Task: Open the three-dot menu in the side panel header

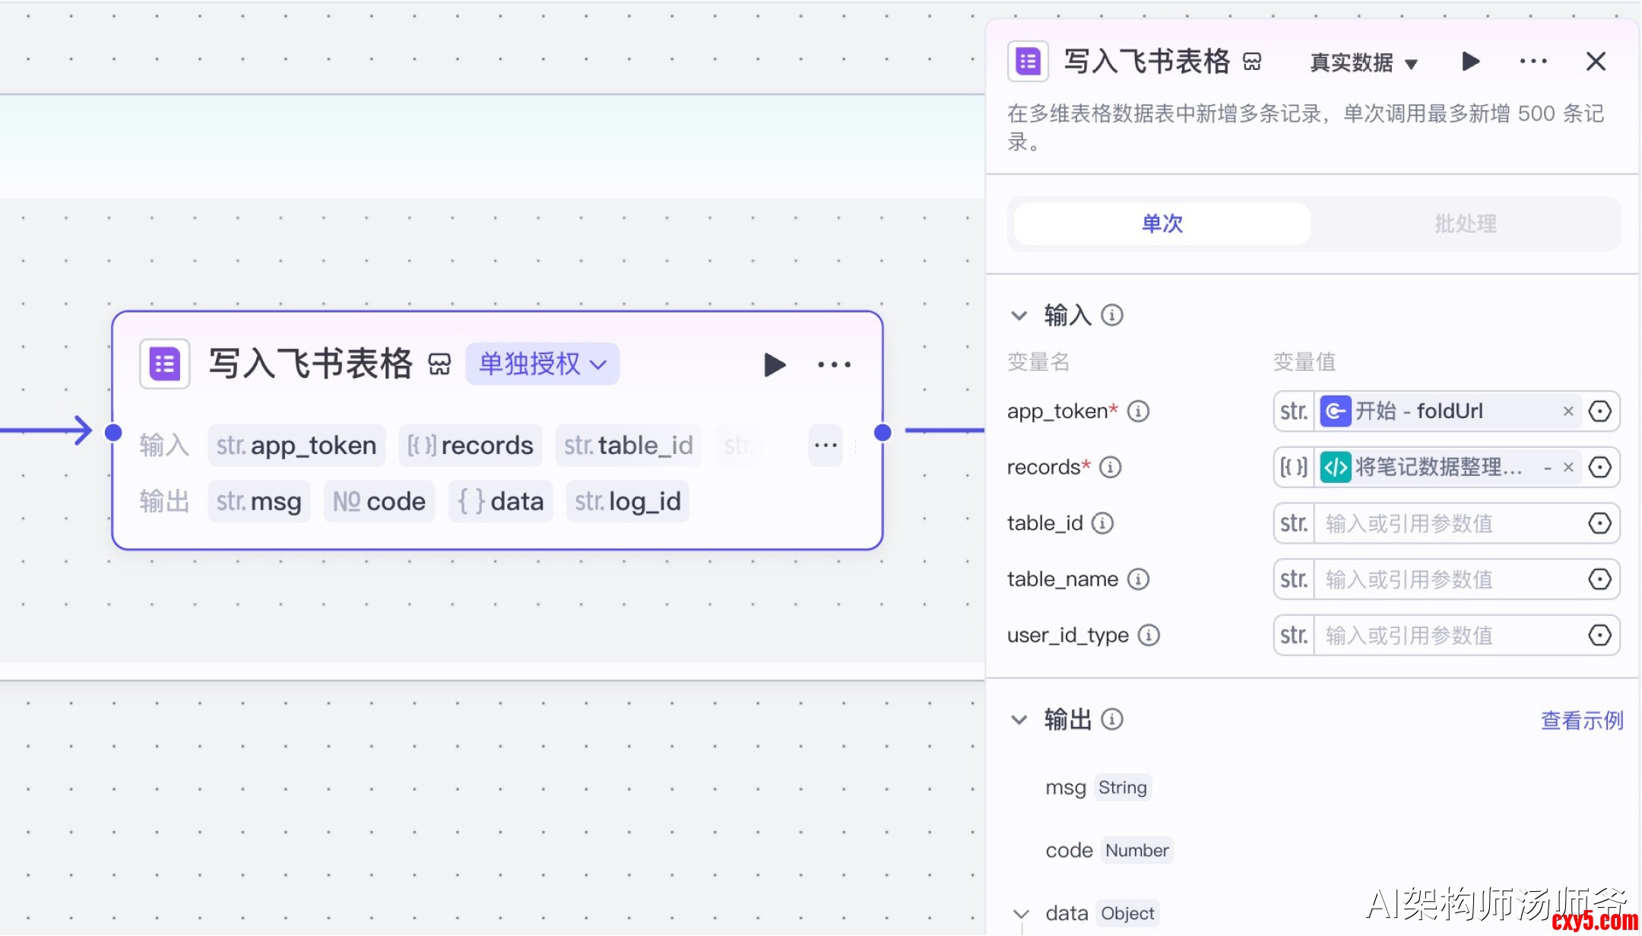Action: [1533, 62]
